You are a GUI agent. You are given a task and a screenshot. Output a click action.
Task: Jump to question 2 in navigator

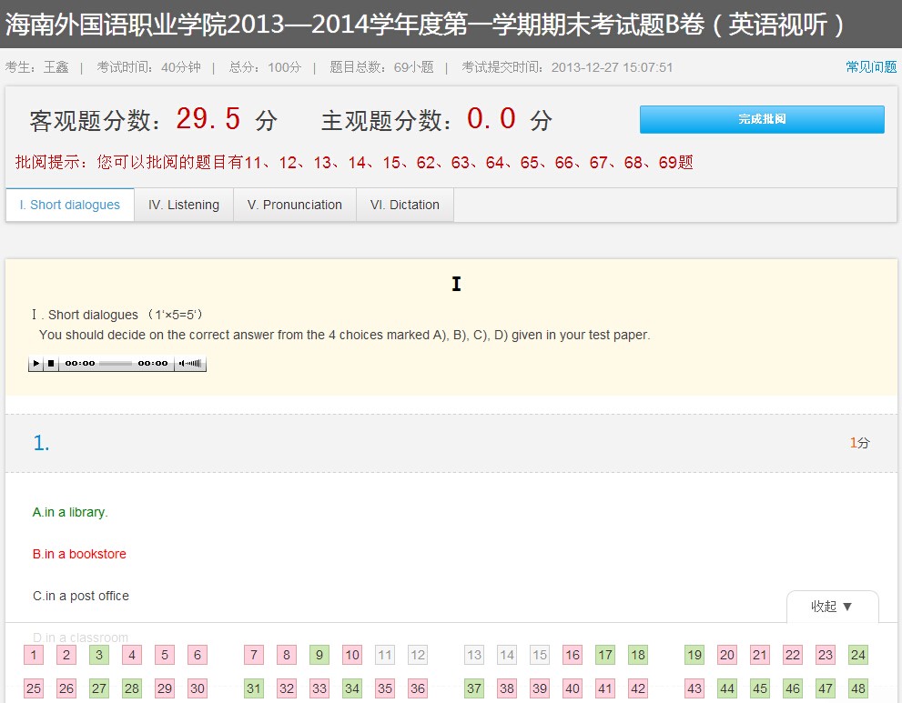66,655
